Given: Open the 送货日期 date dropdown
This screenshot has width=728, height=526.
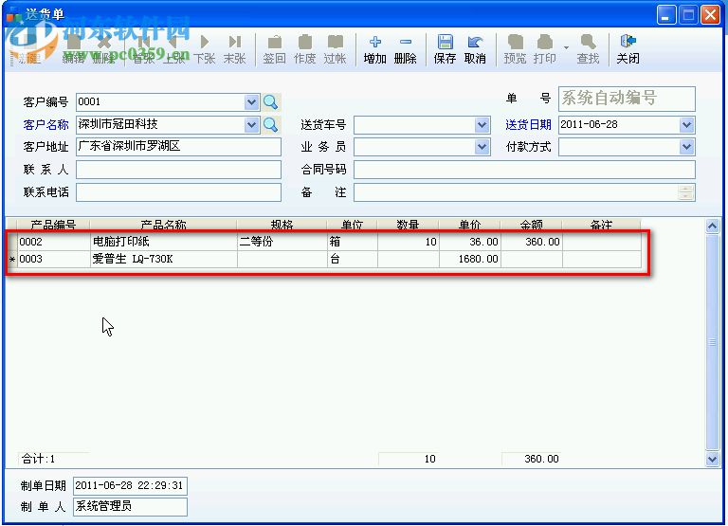Looking at the screenshot, I should (686, 125).
